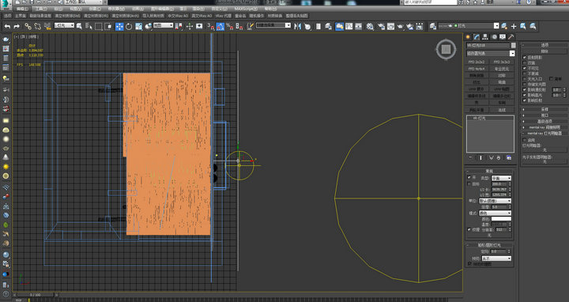This screenshot has height=302, width=569.
Task: Open the Rendered Frame Window icon
Action: click(x=390, y=26)
